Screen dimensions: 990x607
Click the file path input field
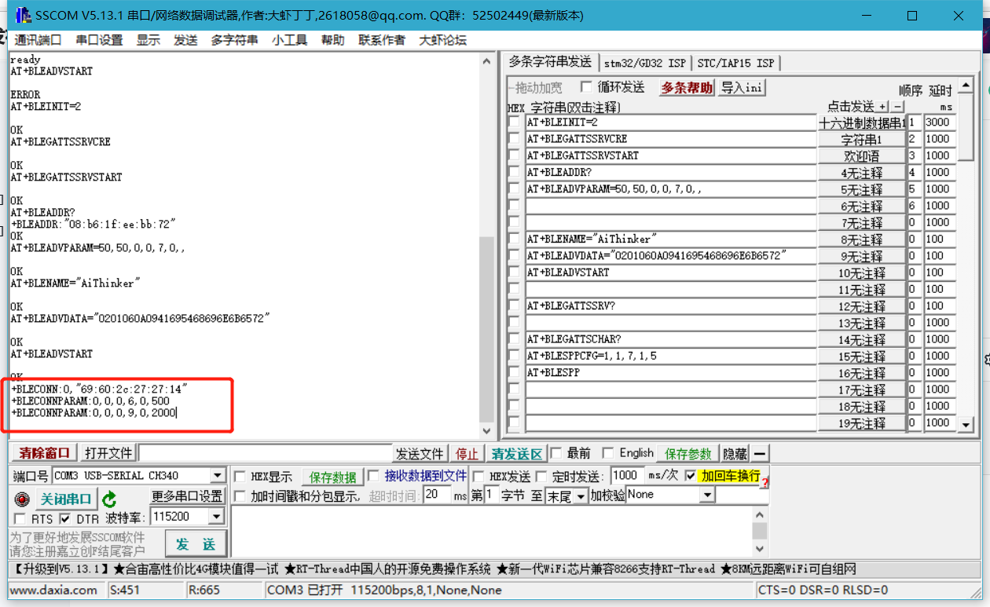(x=265, y=453)
